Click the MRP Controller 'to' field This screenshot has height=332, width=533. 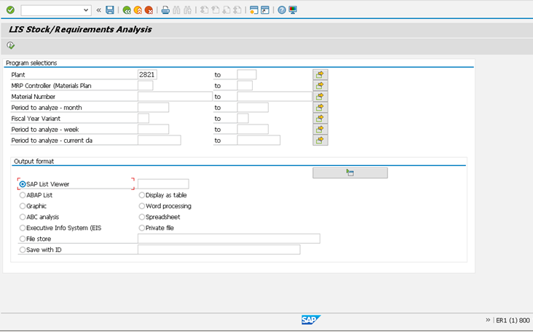[x=245, y=85]
